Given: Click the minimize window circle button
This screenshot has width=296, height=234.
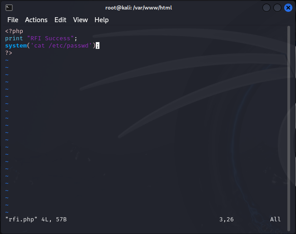Looking at the screenshot, I should pos(266,8).
